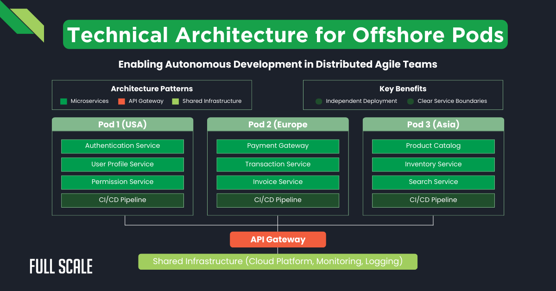Click the API Gateway button

click(278, 239)
